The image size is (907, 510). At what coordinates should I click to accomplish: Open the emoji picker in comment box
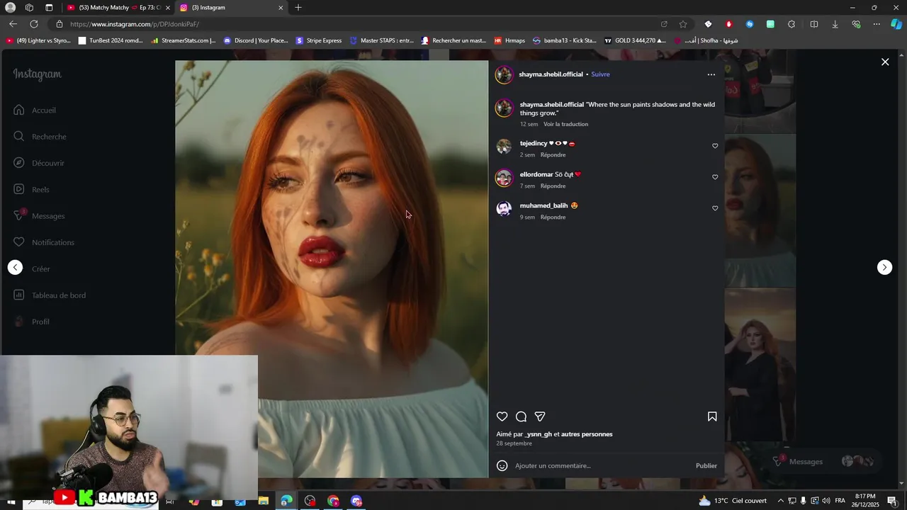point(502,465)
